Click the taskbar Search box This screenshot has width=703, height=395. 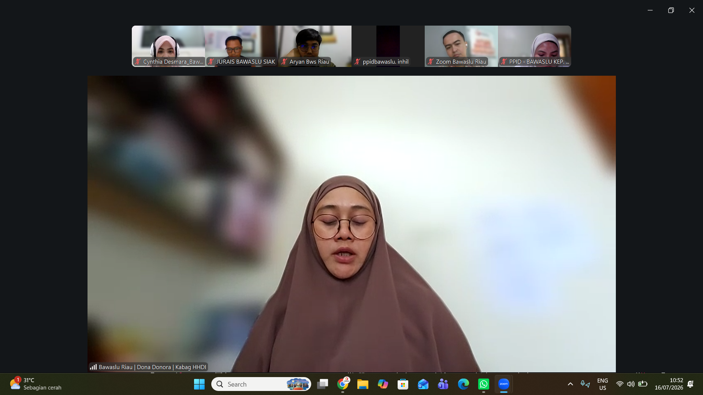click(x=261, y=384)
